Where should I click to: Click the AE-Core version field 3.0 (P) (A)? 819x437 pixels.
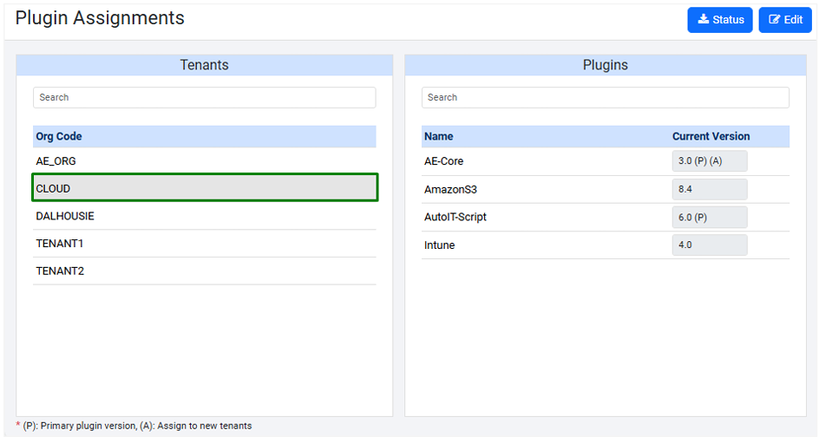710,160
